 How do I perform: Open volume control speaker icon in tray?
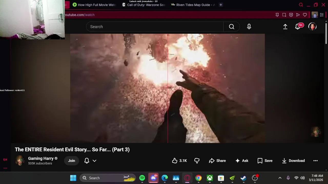coord(303,178)
